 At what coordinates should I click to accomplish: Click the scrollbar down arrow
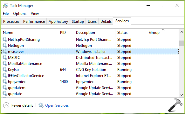[182, 95]
